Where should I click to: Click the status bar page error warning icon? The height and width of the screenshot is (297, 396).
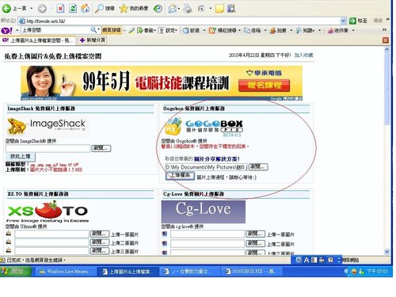[2, 260]
